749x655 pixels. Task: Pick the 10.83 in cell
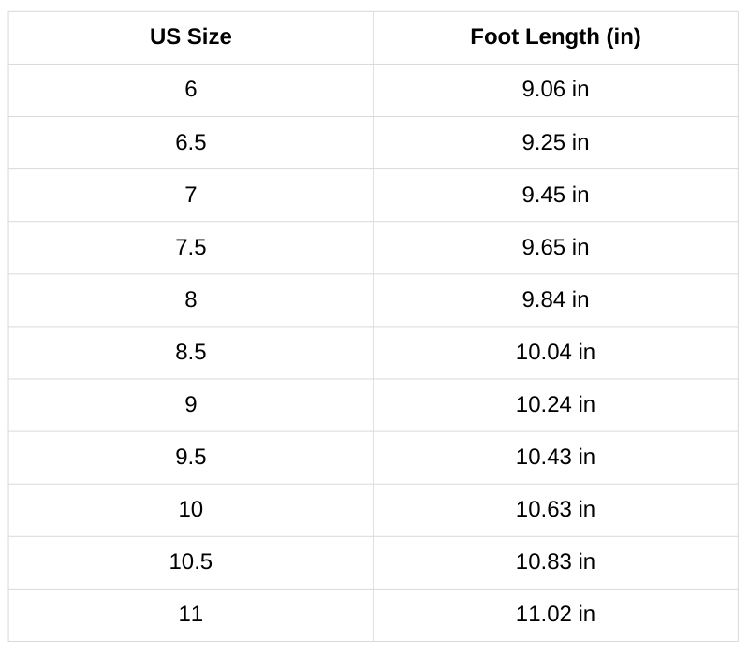click(x=555, y=561)
